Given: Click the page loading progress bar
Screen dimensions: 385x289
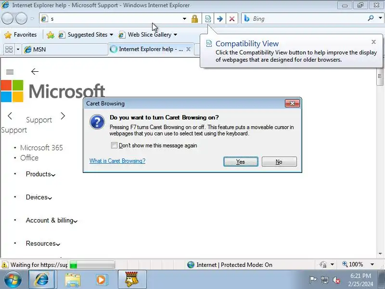Looking at the screenshot, I should 92,265.
